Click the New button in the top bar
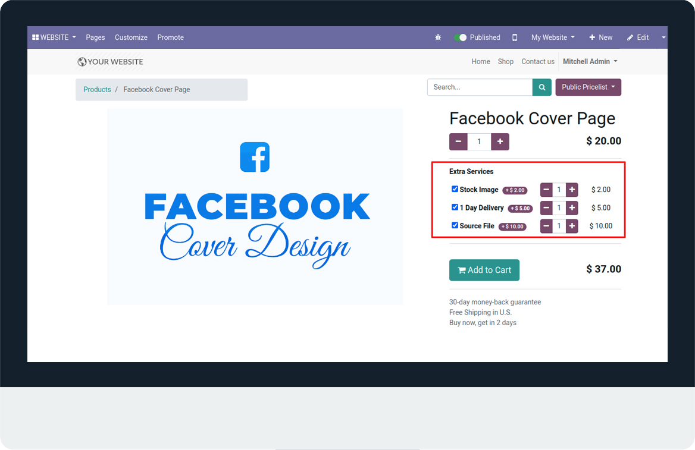 [x=600, y=37]
